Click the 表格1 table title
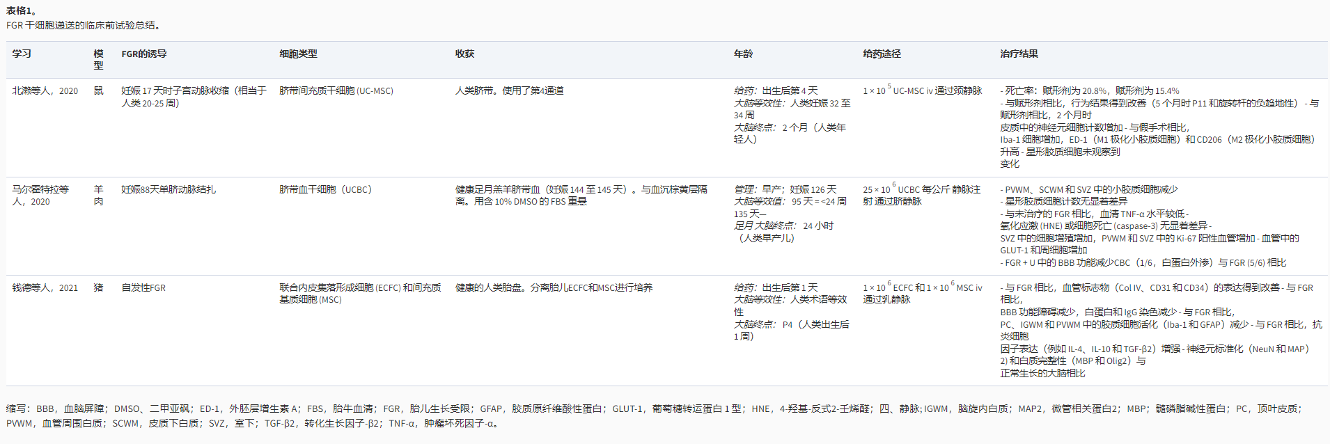Viewport: 1330px width, 444px height. pos(22,10)
